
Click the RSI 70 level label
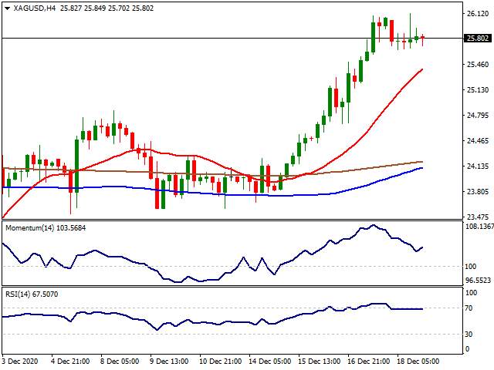(469, 308)
